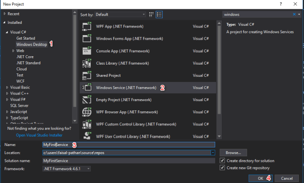Open Visual Studio Installer link
Screen dimensions: 304x183
pyautogui.click(x=39, y=135)
